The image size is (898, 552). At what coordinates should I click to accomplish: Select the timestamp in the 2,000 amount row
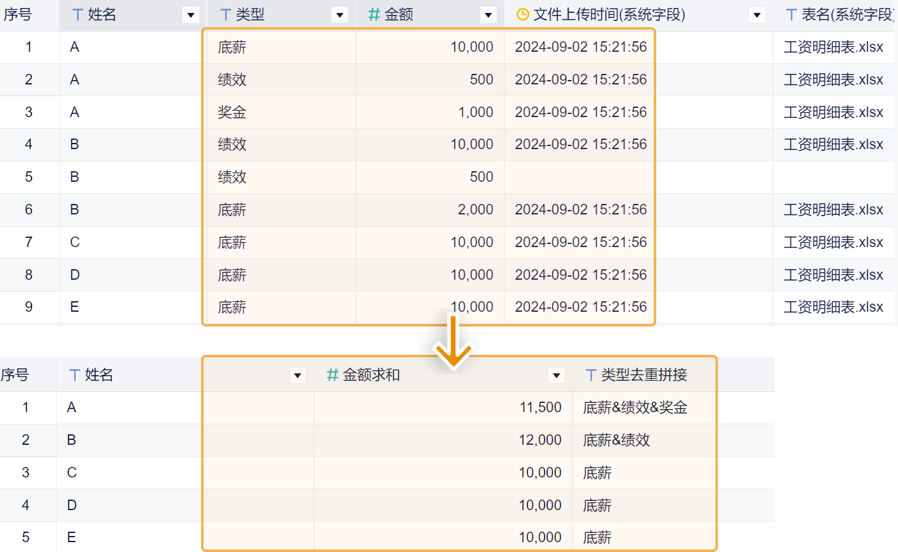[581, 209]
